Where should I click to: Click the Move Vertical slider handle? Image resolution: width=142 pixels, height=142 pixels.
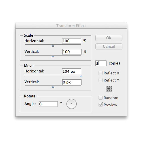click(x=53, y=87)
